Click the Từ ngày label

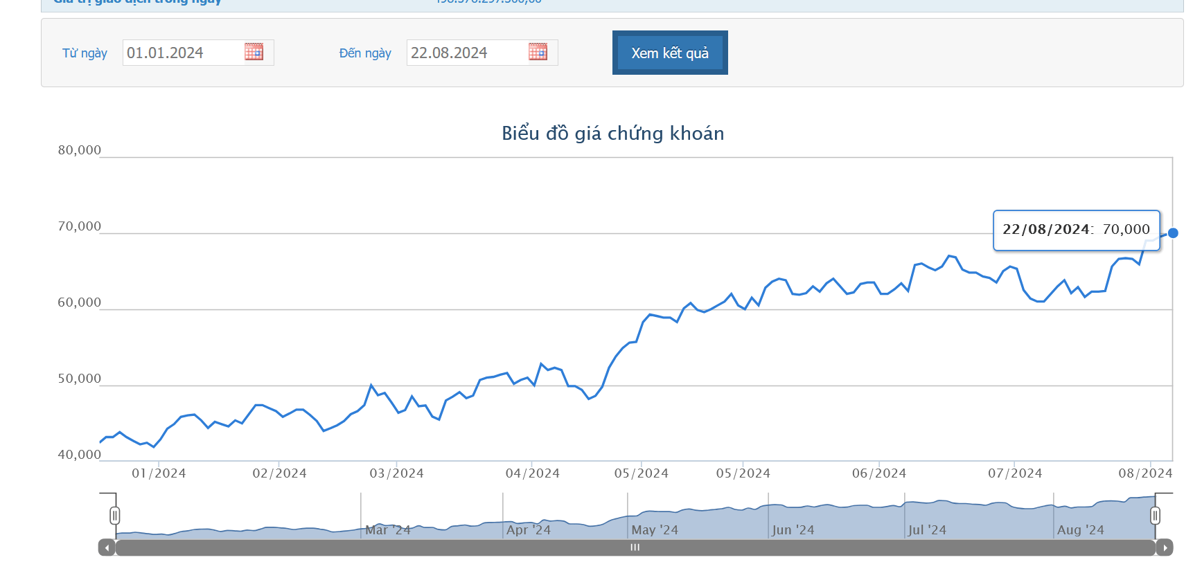tap(85, 53)
